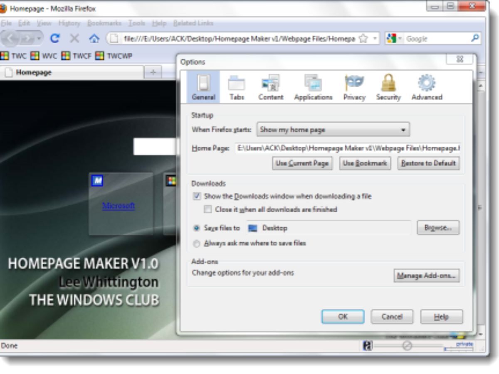Select the Save files to radio button
Image resolution: width=499 pixels, height=374 pixels.
(197, 228)
